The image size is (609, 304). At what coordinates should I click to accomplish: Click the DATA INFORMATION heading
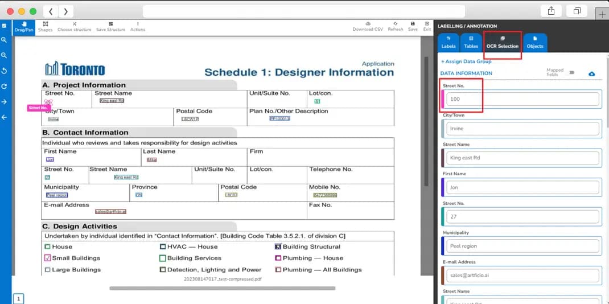[466, 73]
